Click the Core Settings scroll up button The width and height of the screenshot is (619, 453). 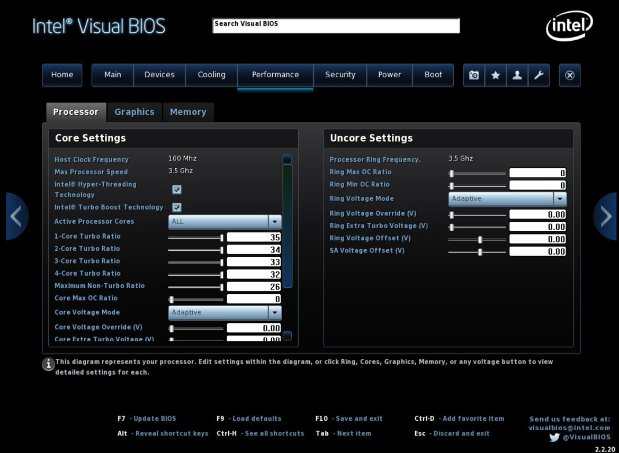288,159
